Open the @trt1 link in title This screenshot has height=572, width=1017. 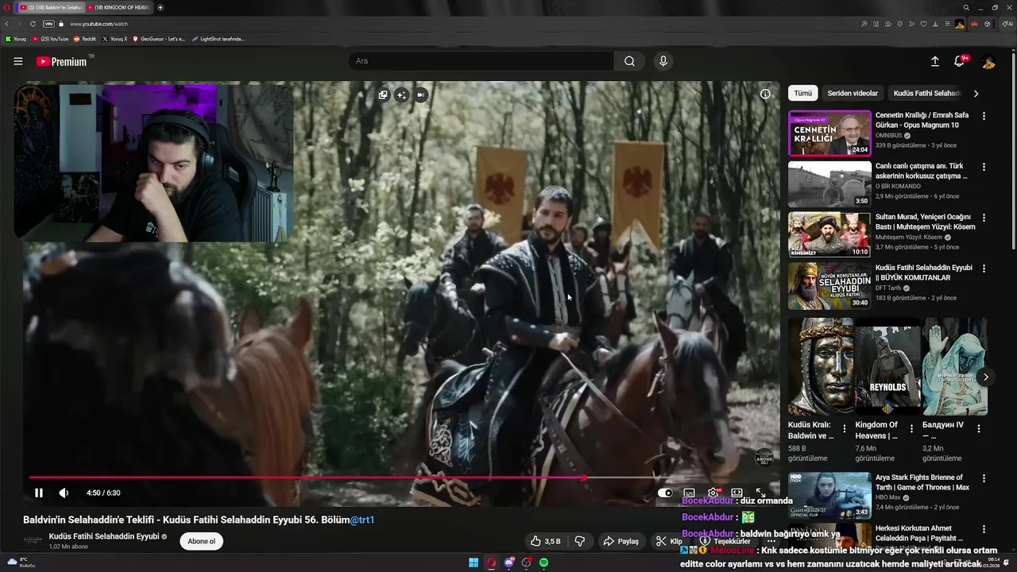tap(362, 520)
